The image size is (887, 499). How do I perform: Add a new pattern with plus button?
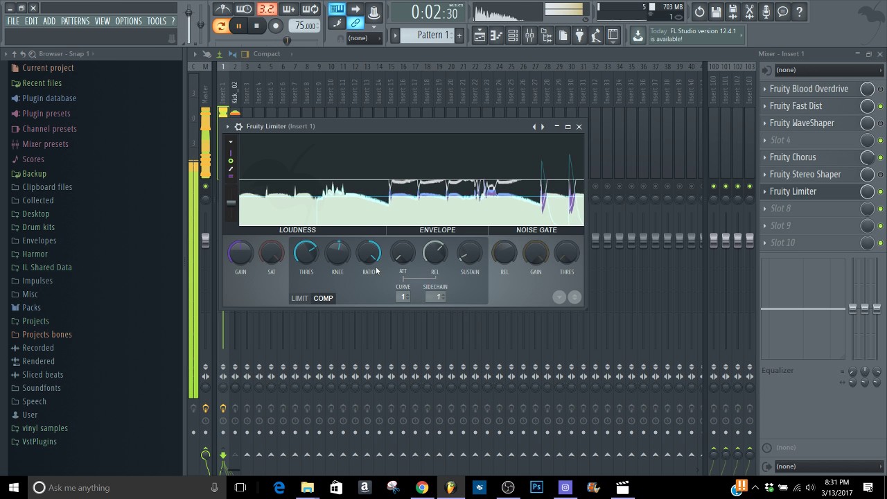459,35
